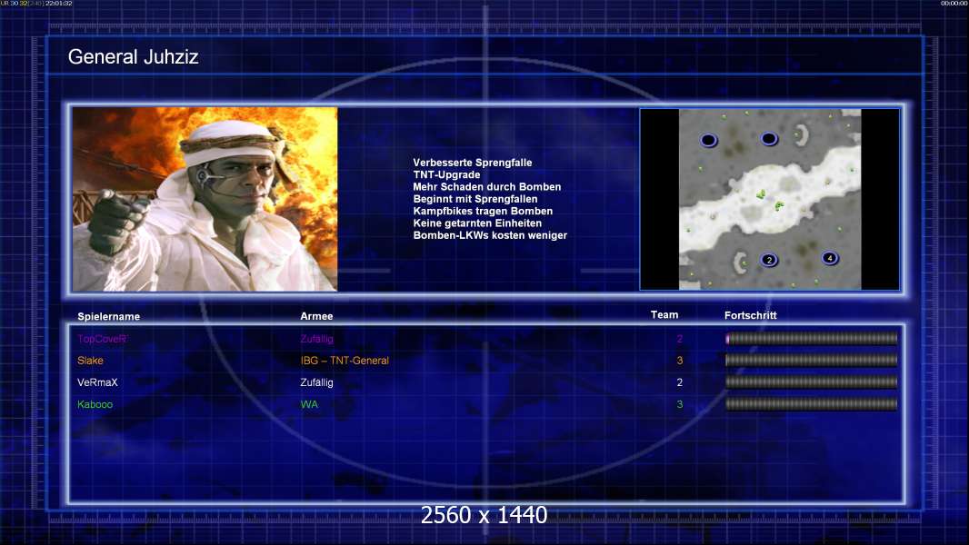Select 'Keine getarnten Einheiten' line
The height and width of the screenshot is (545, 969).
pyautogui.click(x=477, y=223)
